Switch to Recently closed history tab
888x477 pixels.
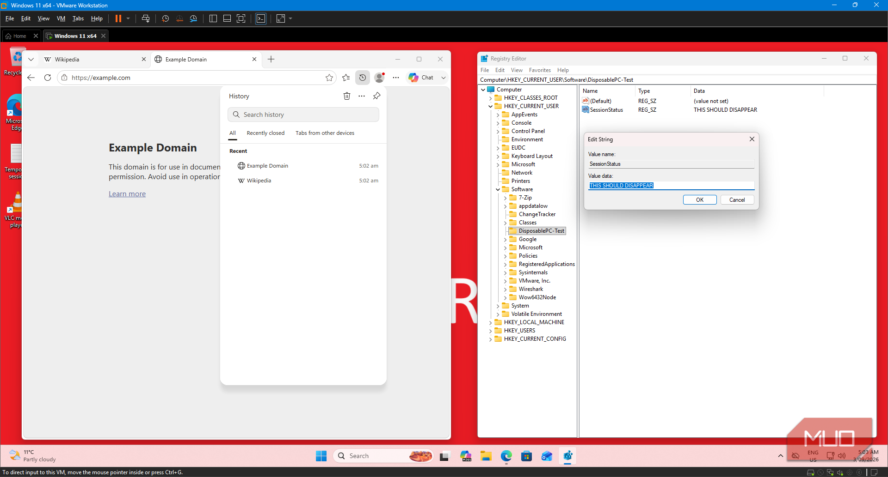tap(265, 133)
